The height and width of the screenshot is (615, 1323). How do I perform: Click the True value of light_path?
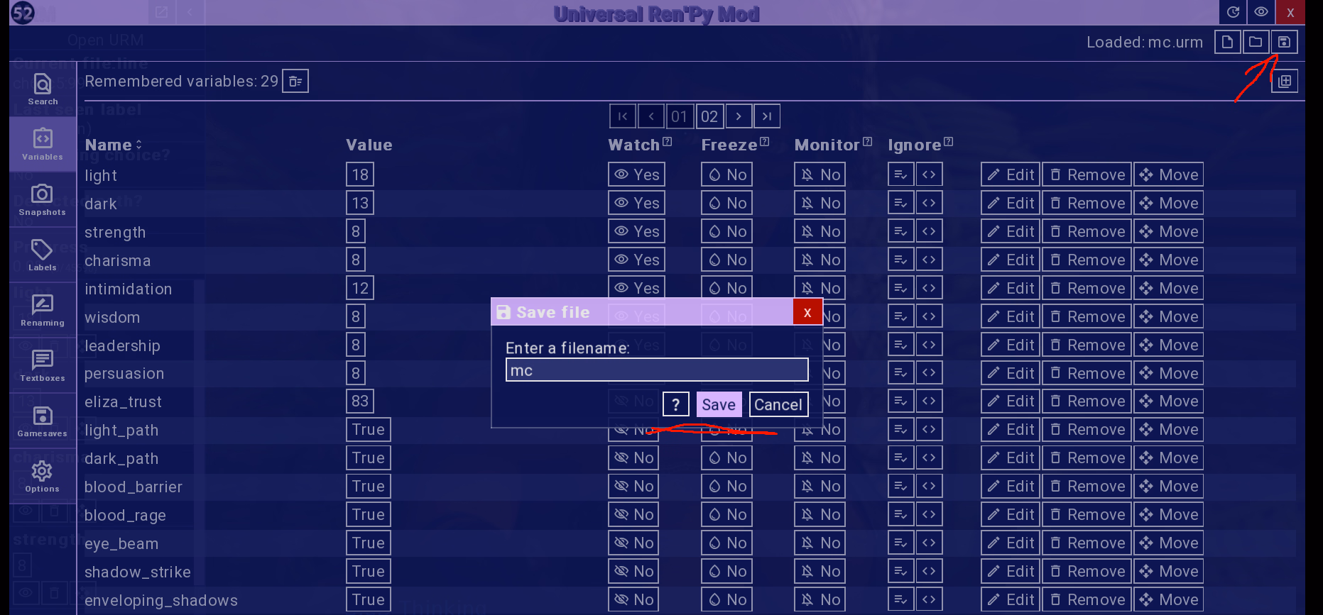pyautogui.click(x=369, y=429)
